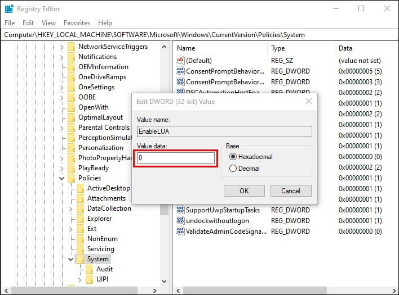
Task: Click the PlayReady folder icon
Action: click(x=72, y=168)
